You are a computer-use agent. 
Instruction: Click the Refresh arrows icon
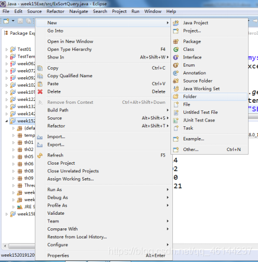pos(40,155)
